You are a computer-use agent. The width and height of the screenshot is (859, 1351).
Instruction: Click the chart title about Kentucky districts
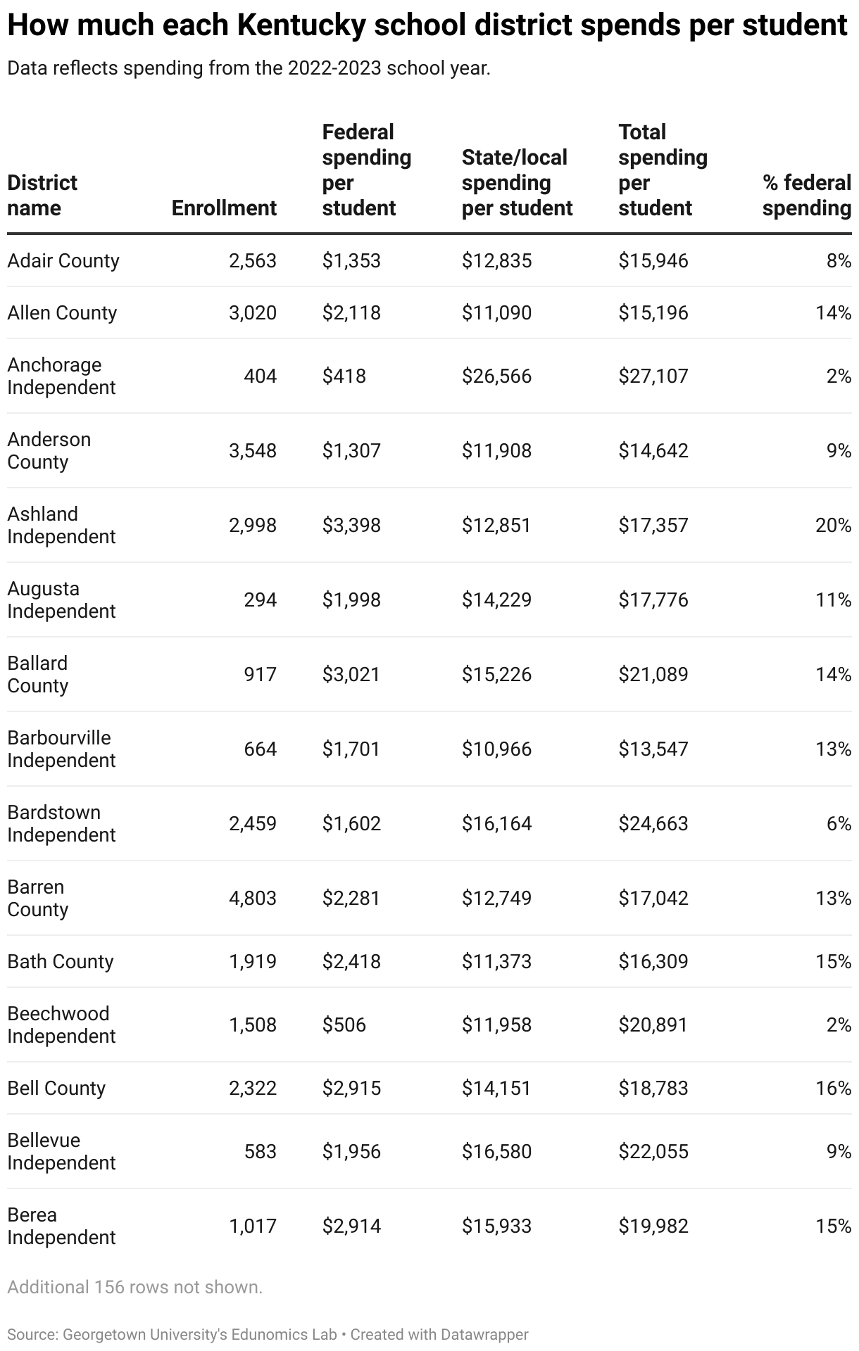427,26
